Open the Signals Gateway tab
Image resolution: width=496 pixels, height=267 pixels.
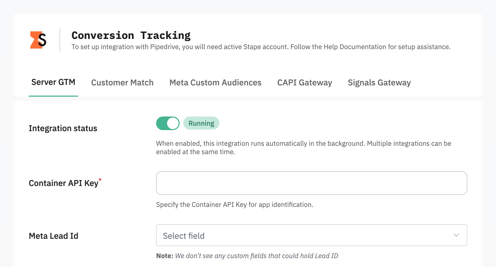(379, 83)
